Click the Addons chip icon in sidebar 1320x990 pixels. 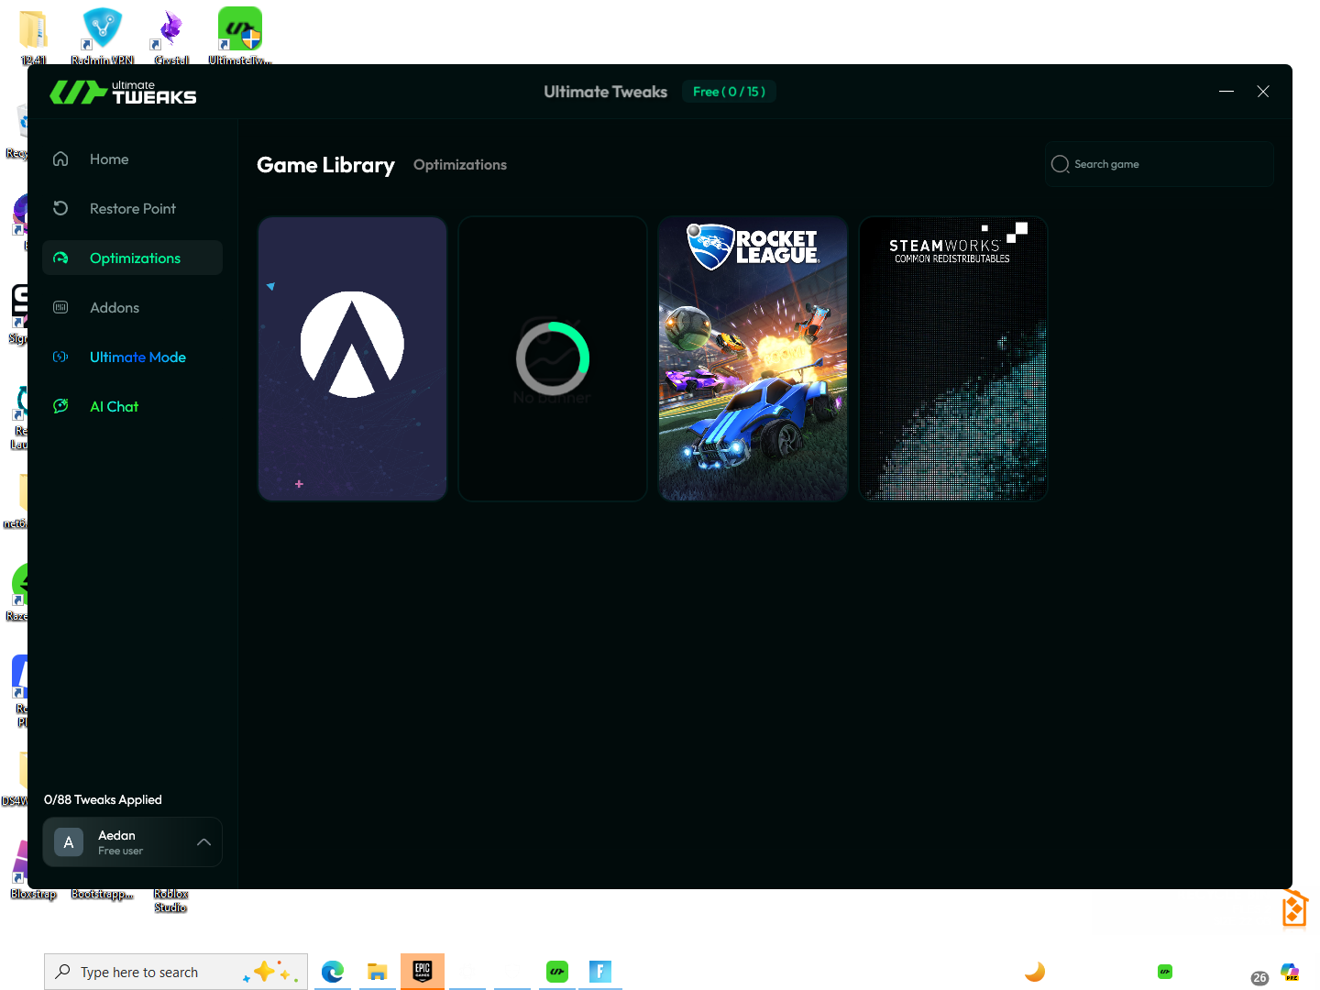[x=60, y=307]
